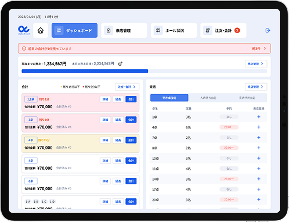Tap the warning icon in red alert banner
The height and width of the screenshot is (222, 289).
tap(24, 49)
